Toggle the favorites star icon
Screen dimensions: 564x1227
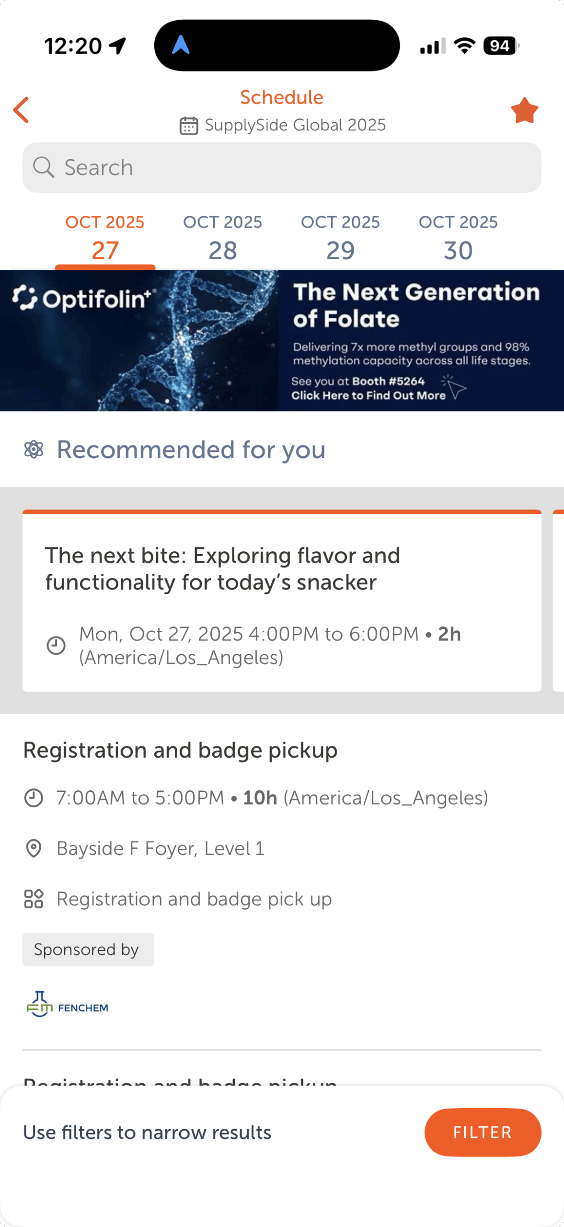[x=524, y=111]
